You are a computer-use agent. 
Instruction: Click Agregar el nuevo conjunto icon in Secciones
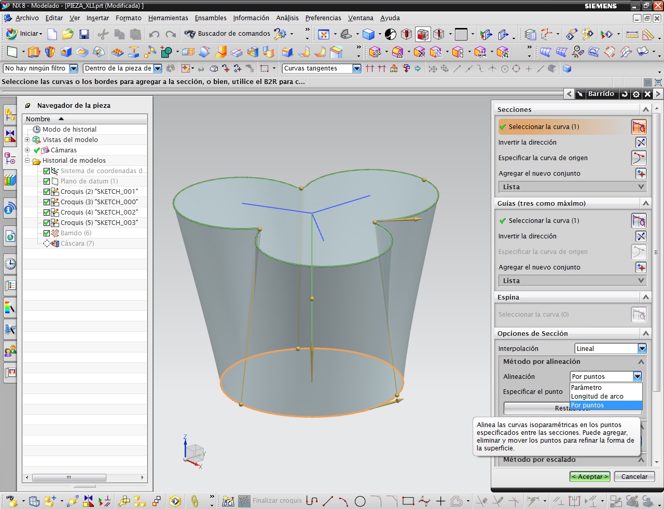[x=641, y=174]
